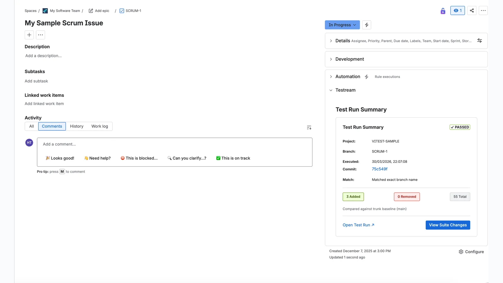Click Add linked work item

tap(44, 104)
